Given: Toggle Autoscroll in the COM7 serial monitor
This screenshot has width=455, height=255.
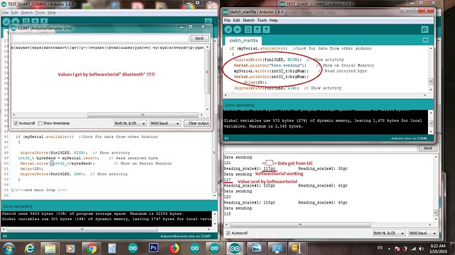Looking at the screenshot, I should [16, 123].
